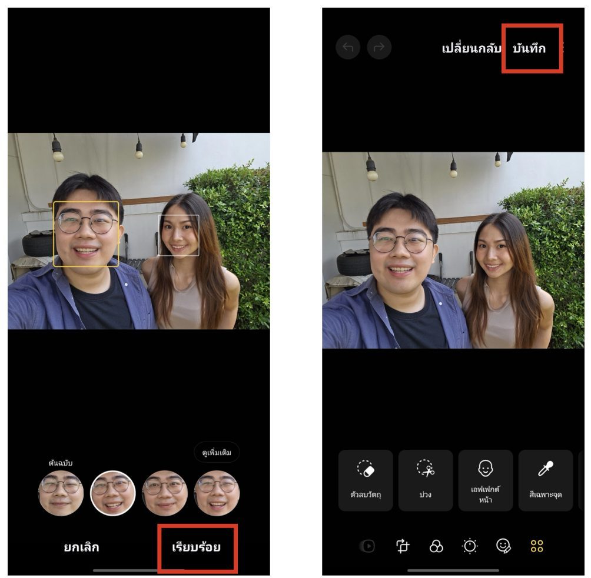
Task: Choose the เอฟเฟกต์หน้า face effects tool
Action: pos(486,480)
